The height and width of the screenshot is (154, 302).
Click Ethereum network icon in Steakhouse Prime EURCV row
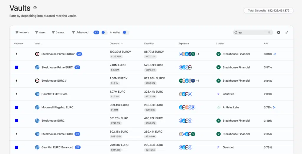coord(17,54)
